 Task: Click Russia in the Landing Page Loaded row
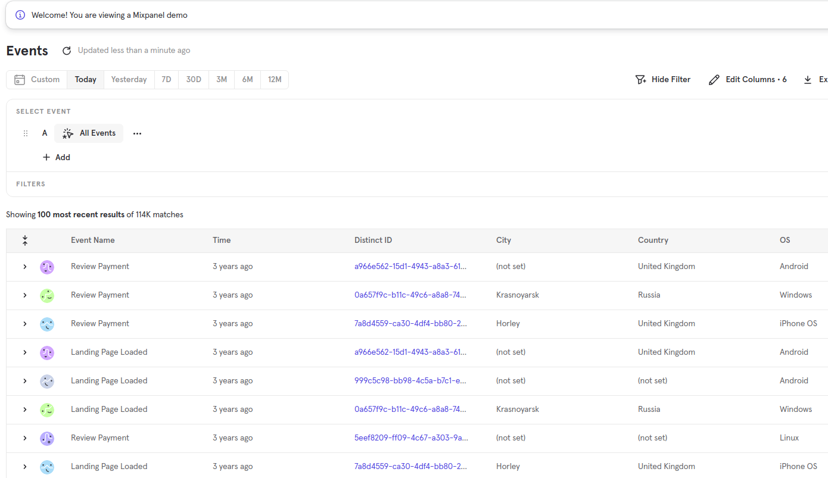pos(649,410)
